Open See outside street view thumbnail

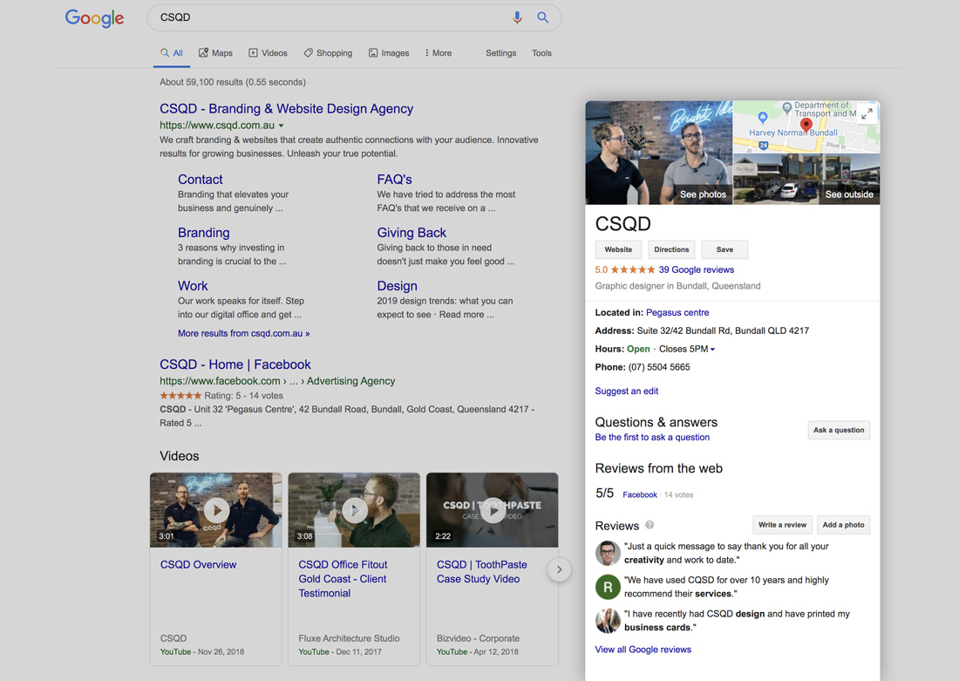(x=806, y=180)
